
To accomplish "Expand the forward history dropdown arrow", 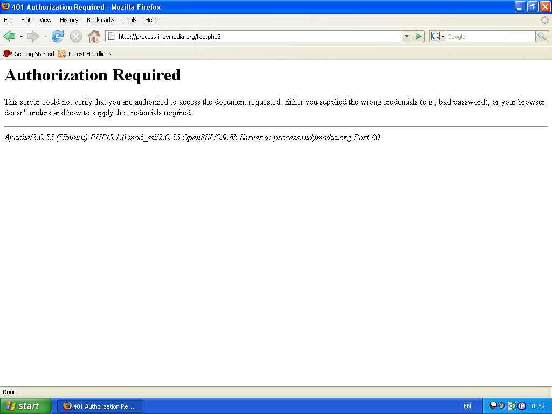I will point(45,36).
